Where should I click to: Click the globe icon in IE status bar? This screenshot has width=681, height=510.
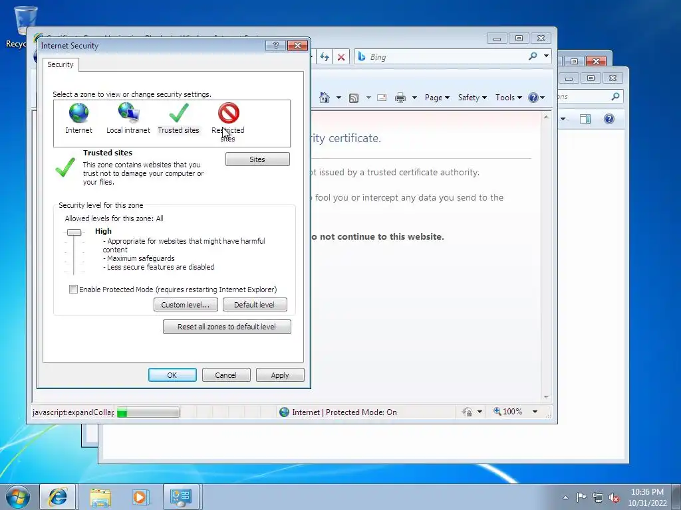(x=284, y=412)
